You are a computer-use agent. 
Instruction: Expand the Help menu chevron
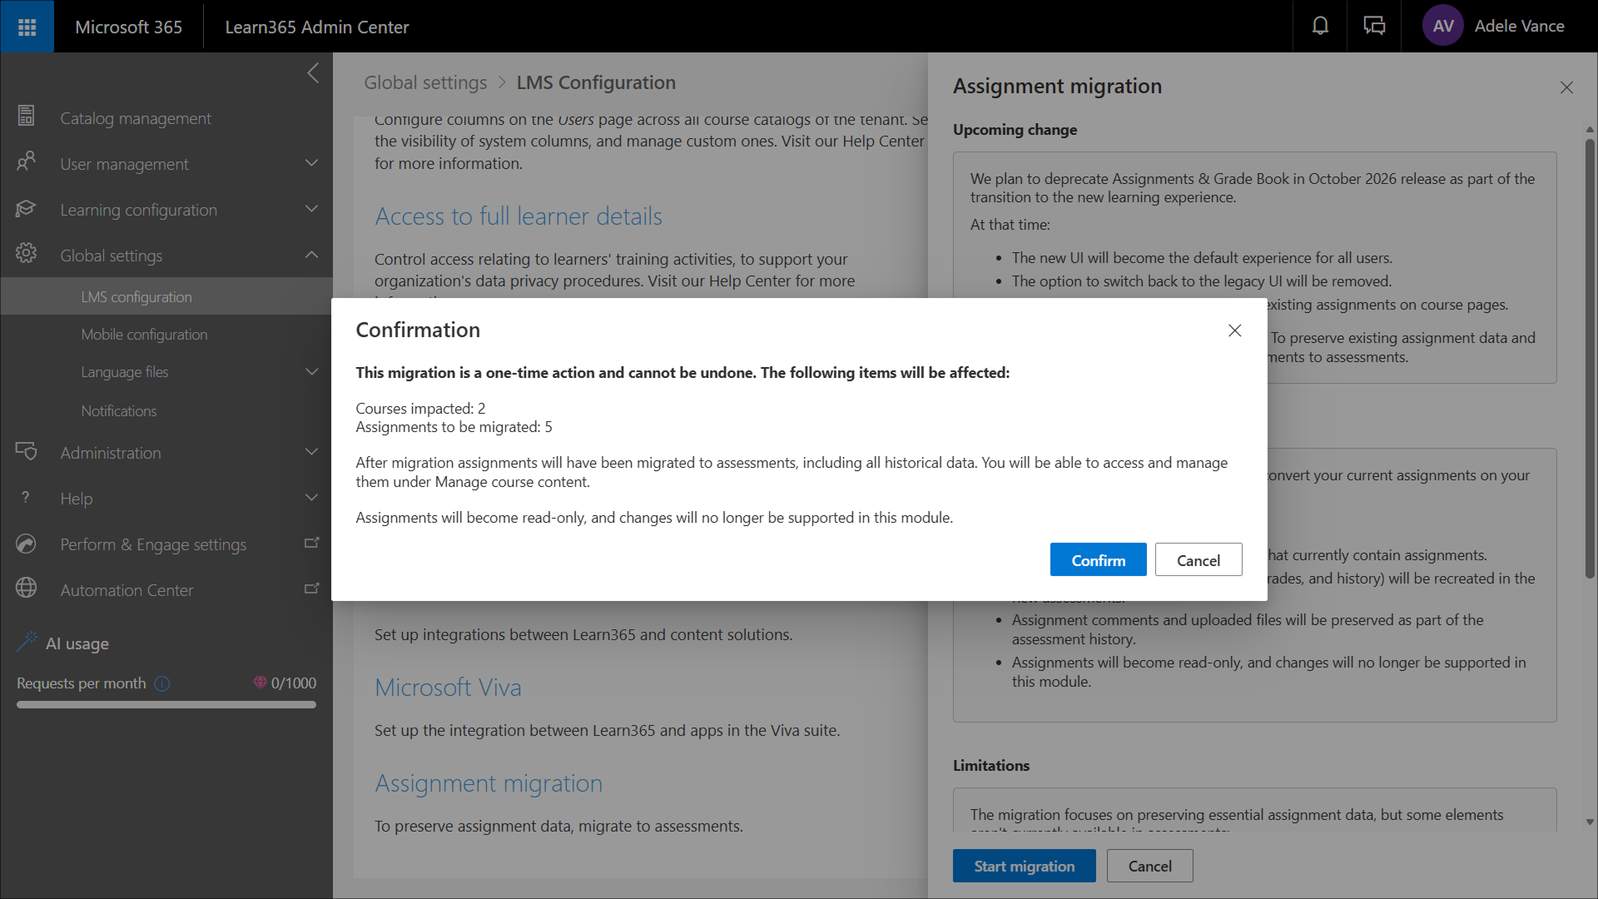[311, 498]
